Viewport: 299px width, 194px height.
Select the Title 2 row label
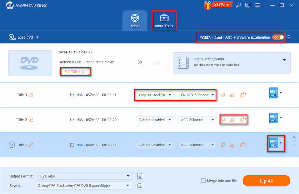click(x=22, y=120)
